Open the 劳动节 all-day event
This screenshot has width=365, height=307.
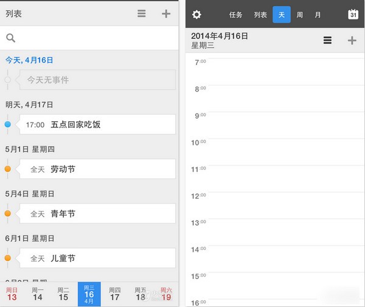tap(97, 169)
